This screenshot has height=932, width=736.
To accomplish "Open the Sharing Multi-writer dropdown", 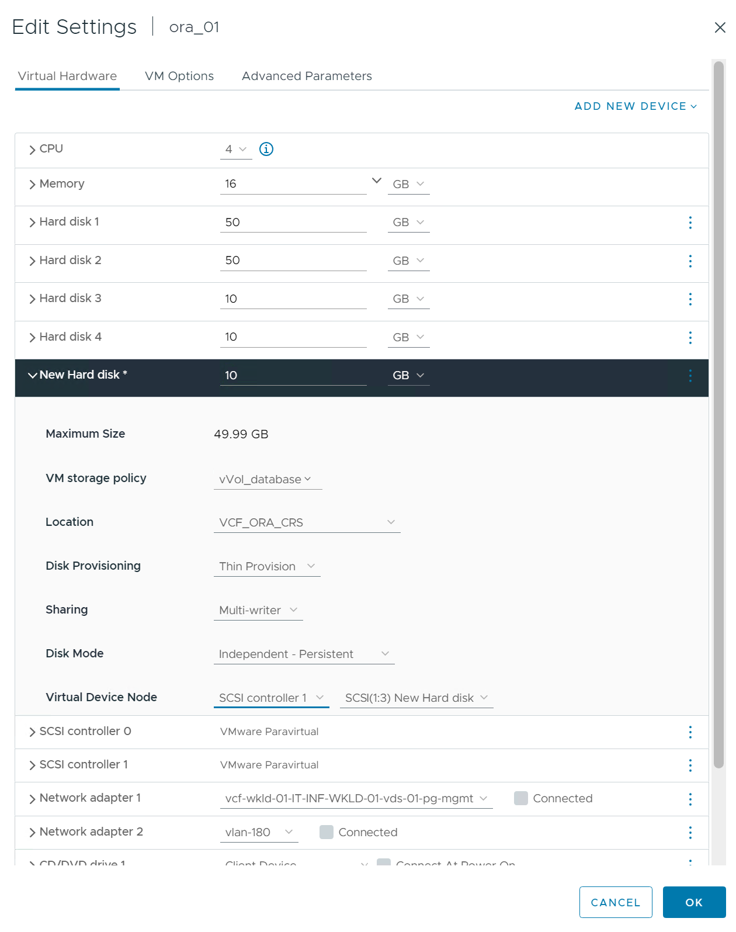I will [258, 611].
